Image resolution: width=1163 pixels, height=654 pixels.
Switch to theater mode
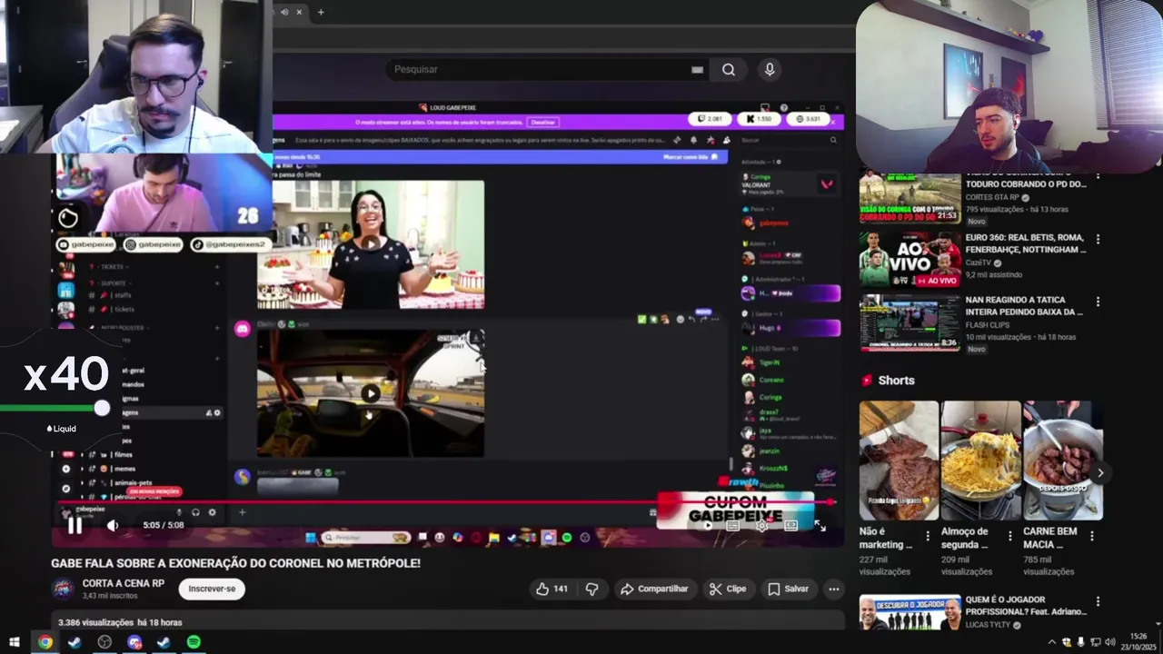coord(790,526)
